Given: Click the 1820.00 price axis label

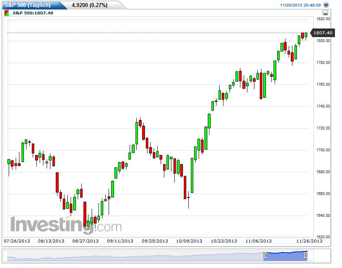Looking at the screenshot, I should click(x=323, y=19).
